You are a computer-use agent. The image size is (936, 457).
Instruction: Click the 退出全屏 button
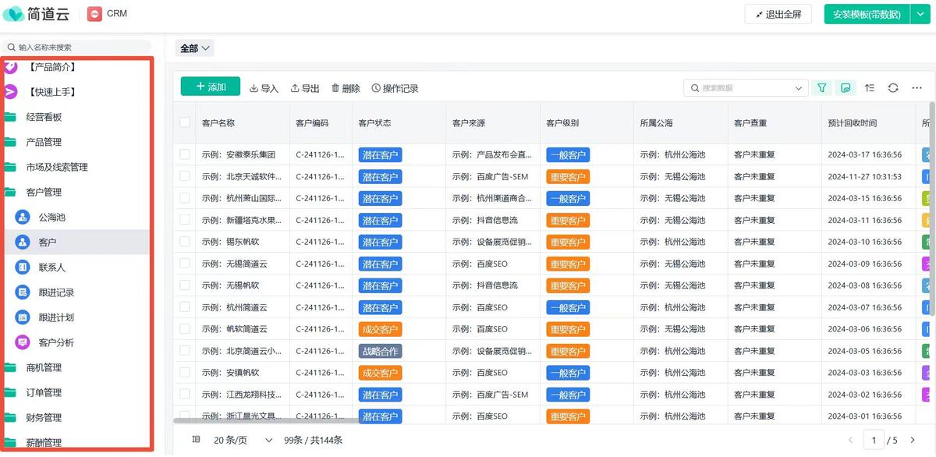coord(778,14)
